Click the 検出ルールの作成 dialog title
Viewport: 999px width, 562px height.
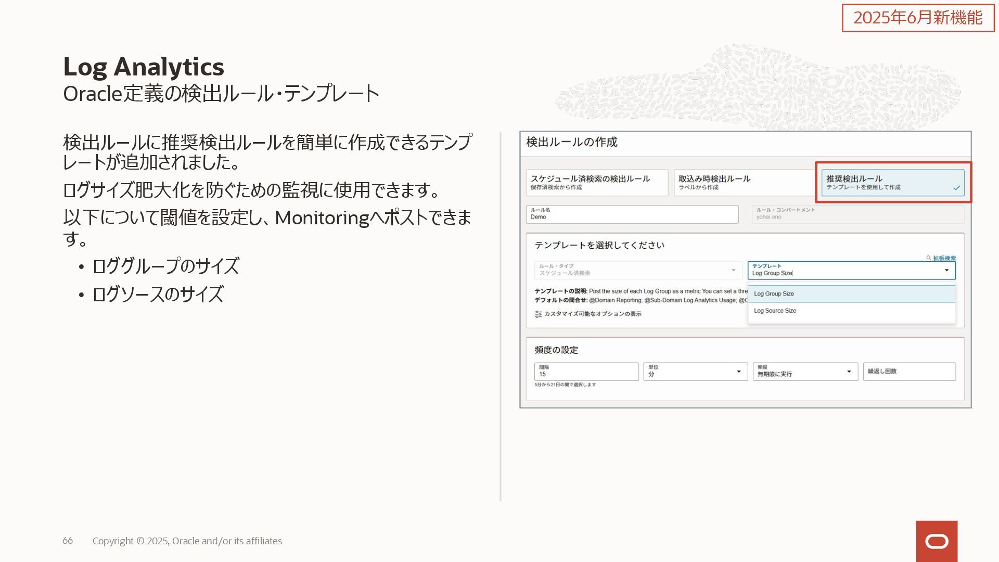tap(572, 142)
